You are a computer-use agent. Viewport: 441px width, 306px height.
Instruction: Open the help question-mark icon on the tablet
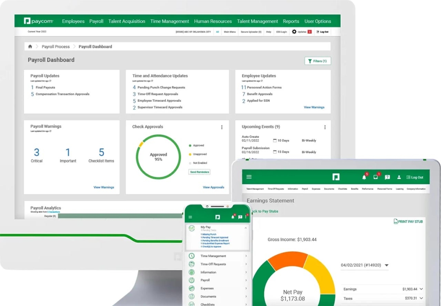pos(387,176)
